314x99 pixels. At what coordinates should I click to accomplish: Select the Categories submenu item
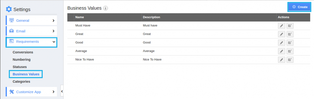pos(21,81)
